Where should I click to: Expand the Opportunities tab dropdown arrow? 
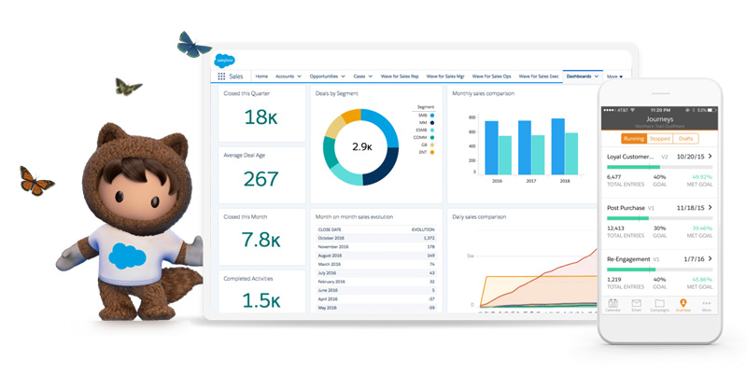tap(343, 76)
